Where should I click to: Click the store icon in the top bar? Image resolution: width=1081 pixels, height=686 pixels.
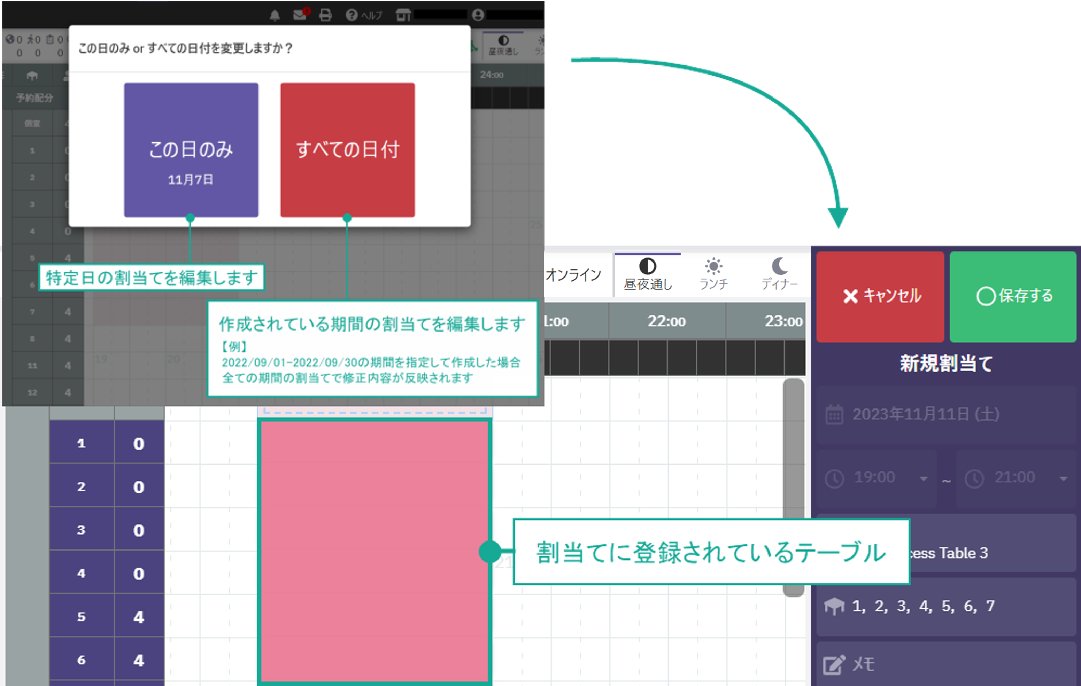point(403,15)
